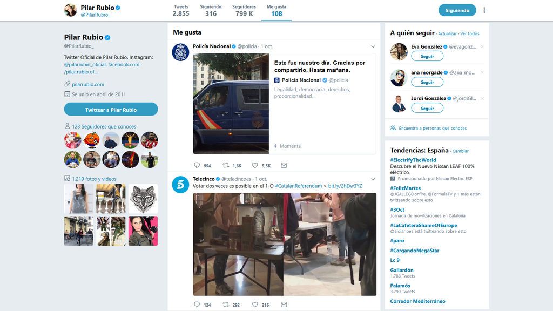Image resolution: width=553 pixels, height=311 pixels.
Task: Retweet the Policía Nacional tweet
Action: (226, 165)
